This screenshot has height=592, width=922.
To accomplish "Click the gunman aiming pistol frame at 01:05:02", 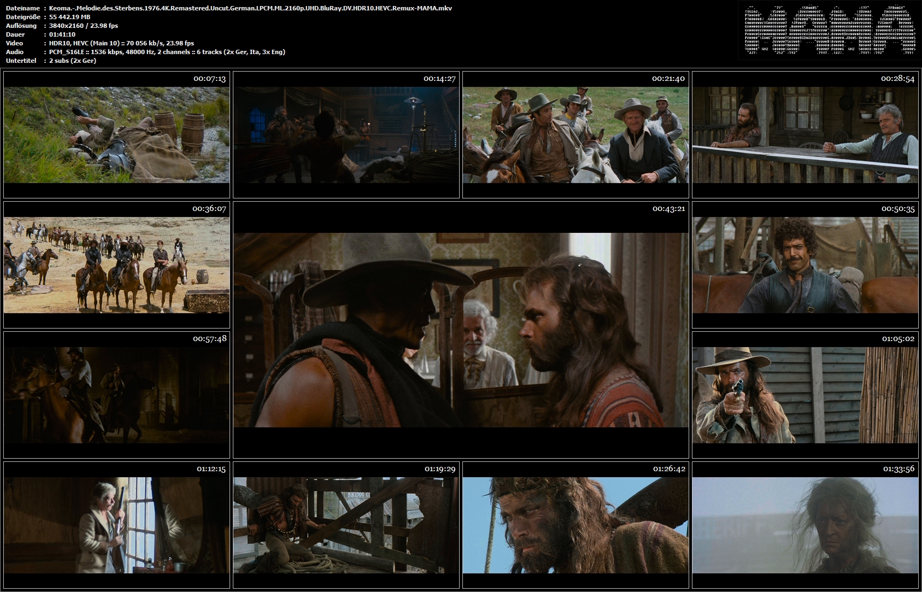I will pyautogui.click(x=805, y=395).
